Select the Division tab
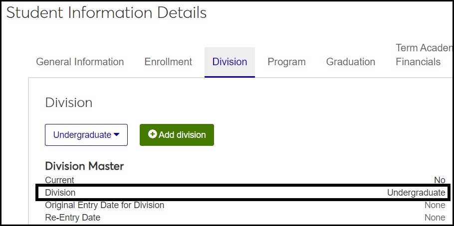 point(229,62)
